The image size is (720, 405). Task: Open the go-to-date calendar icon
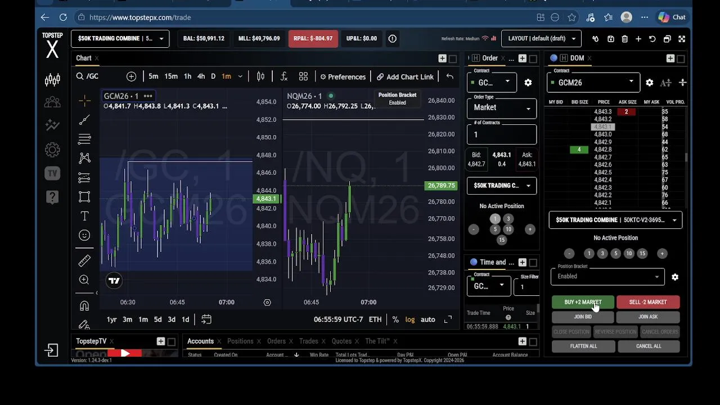[206, 319]
